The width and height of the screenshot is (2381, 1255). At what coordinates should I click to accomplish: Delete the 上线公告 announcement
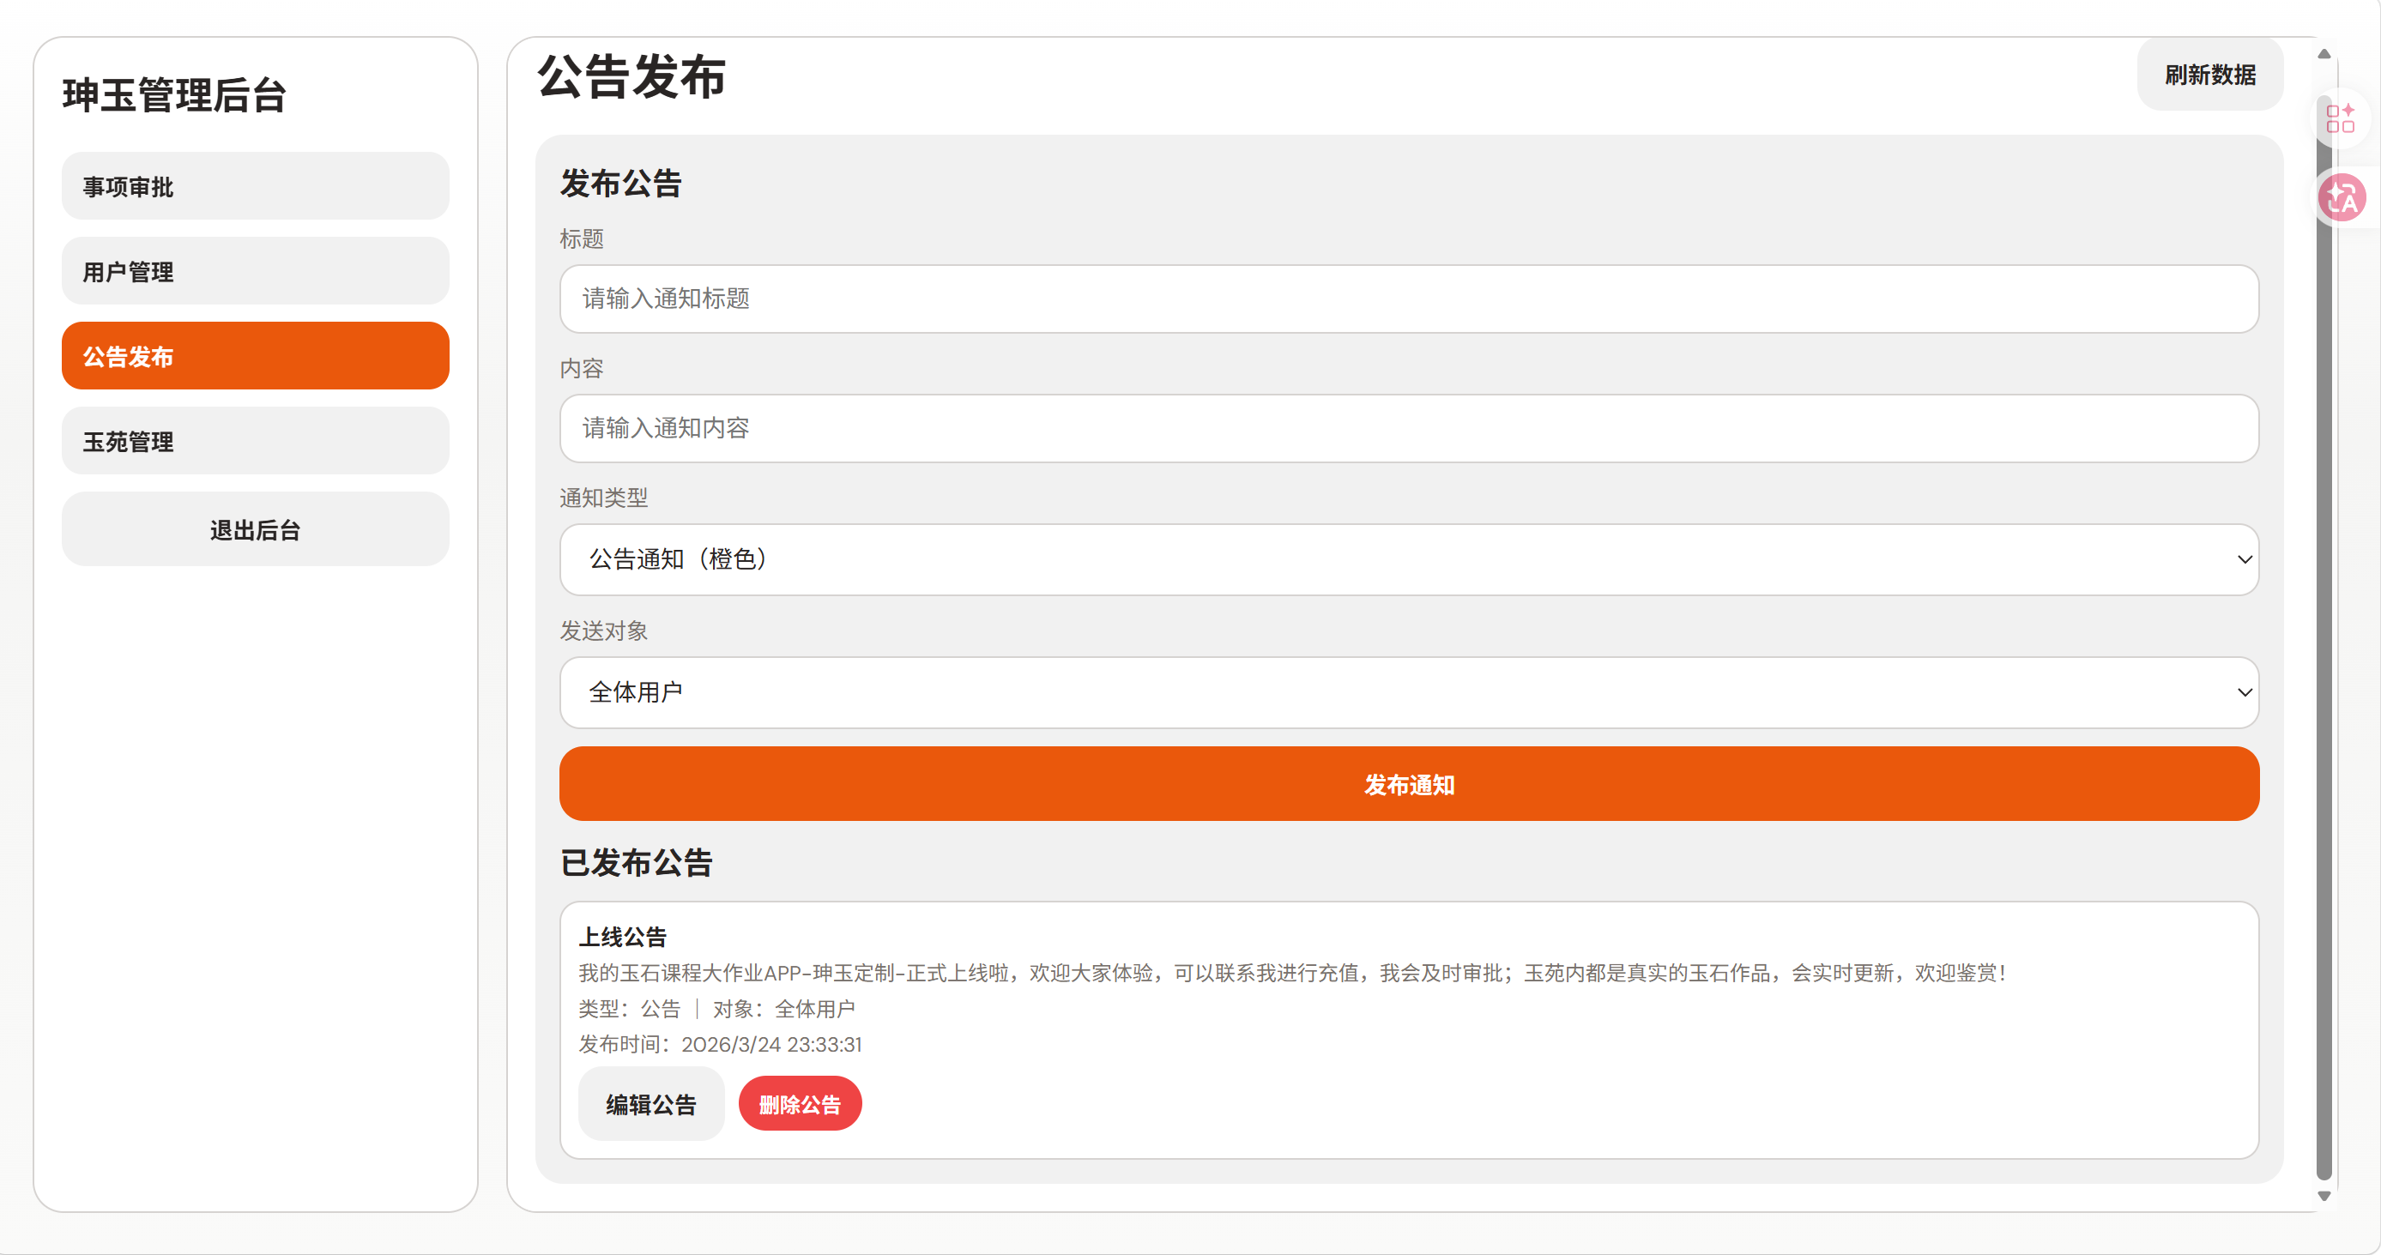[x=800, y=1103]
